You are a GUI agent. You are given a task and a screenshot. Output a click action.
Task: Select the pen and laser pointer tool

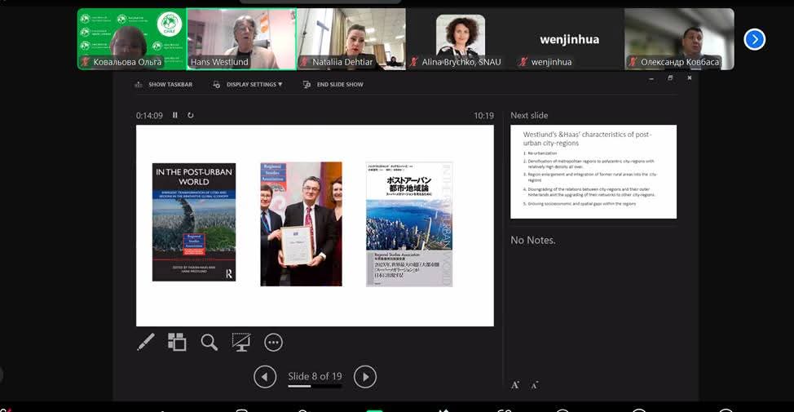146,342
